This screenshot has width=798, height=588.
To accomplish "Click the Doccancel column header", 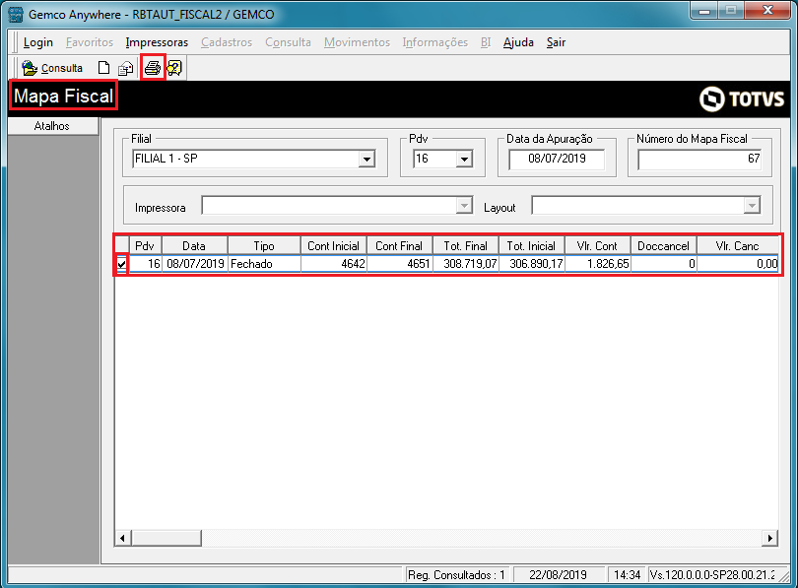I will point(664,246).
